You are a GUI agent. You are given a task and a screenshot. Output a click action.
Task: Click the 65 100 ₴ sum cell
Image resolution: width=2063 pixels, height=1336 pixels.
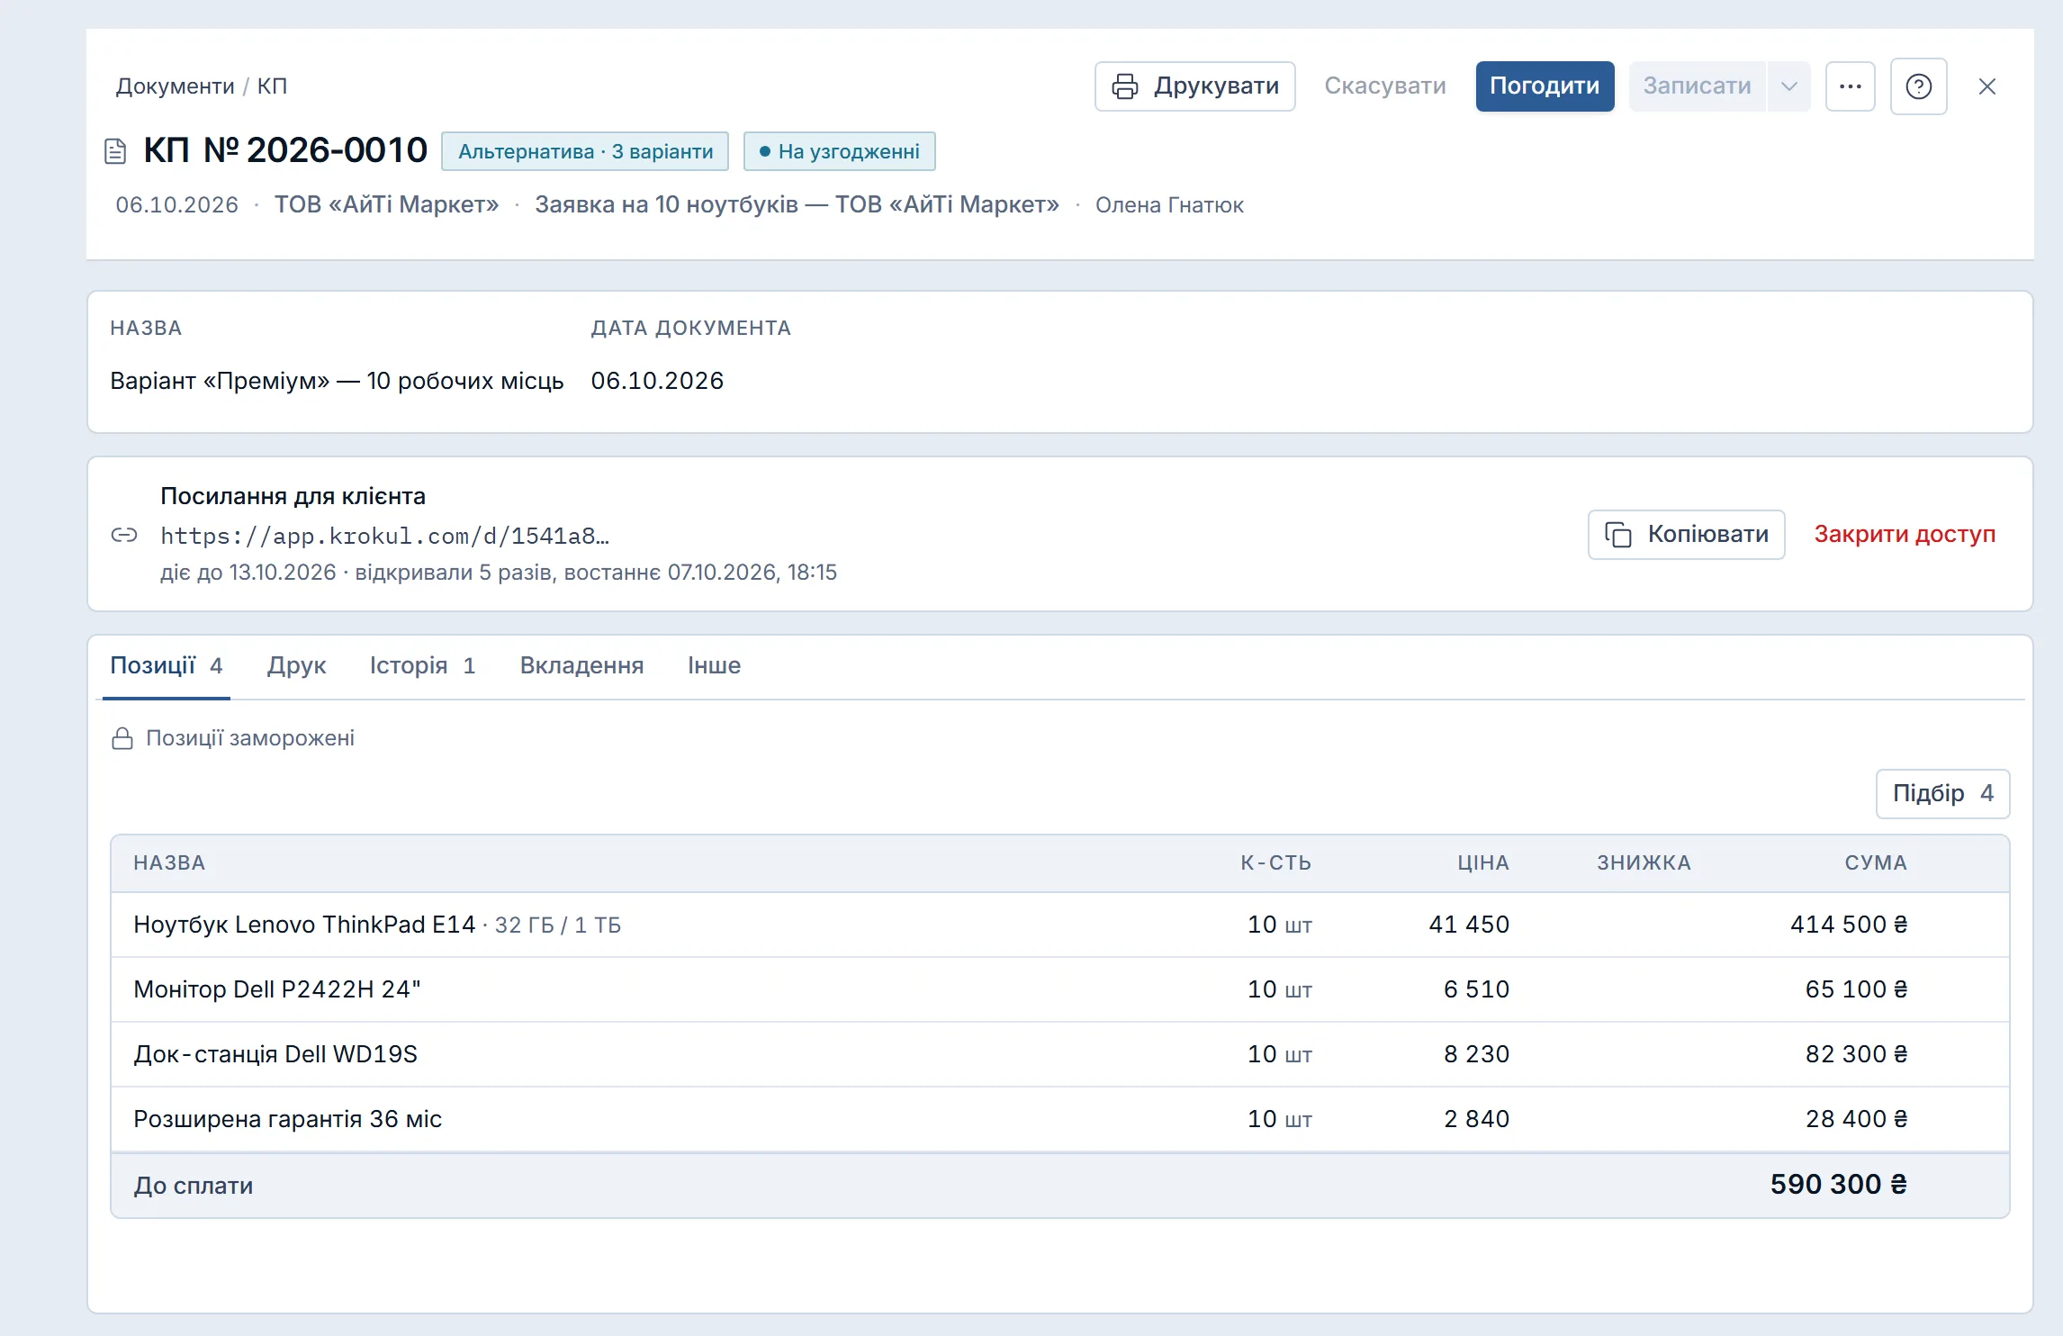point(1856,989)
